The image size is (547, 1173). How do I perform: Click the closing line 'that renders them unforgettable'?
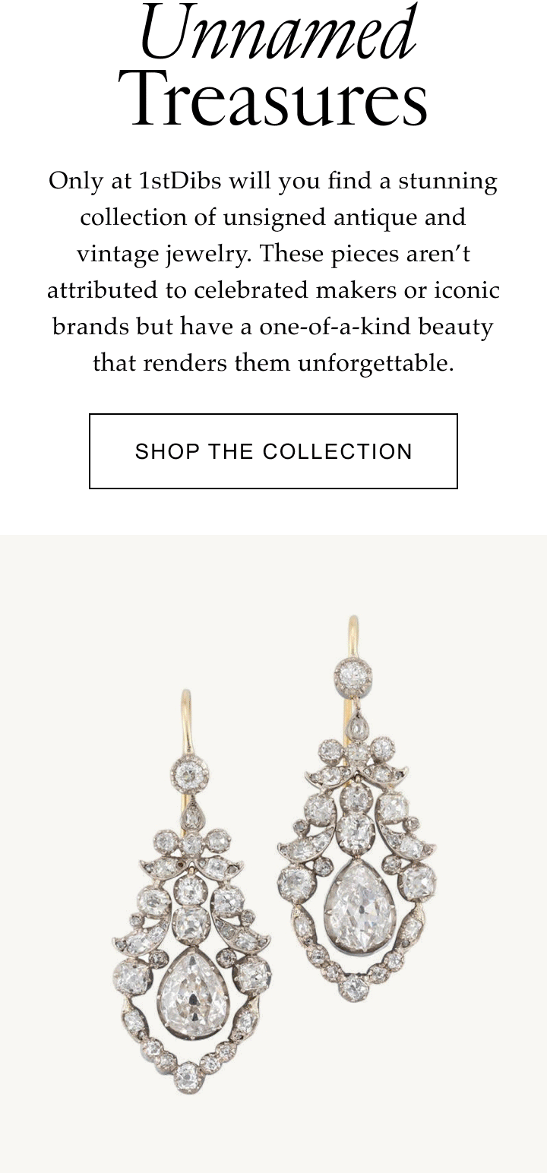click(273, 363)
